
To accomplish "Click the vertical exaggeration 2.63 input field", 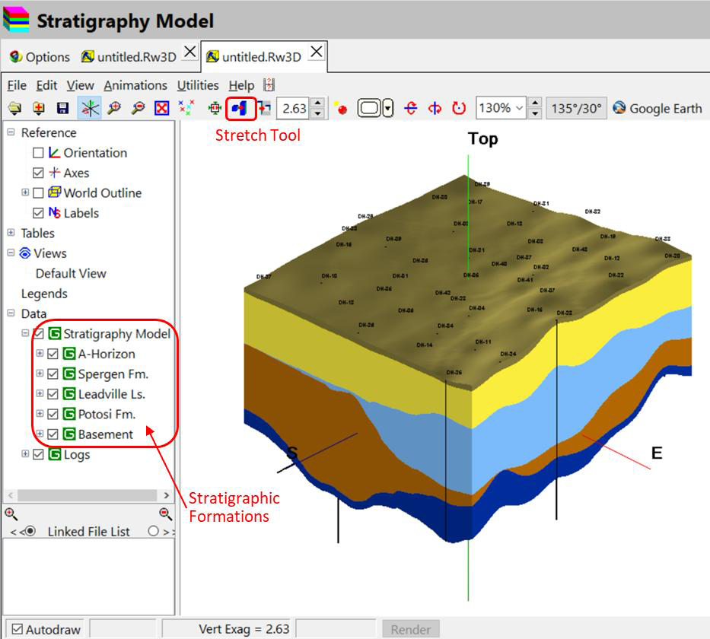I will pyautogui.click(x=294, y=109).
